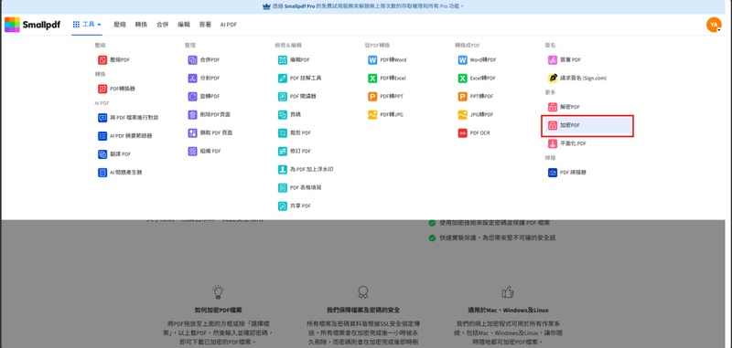
Task: Choose PDF轉PPT conversion
Action: click(x=385, y=97)
